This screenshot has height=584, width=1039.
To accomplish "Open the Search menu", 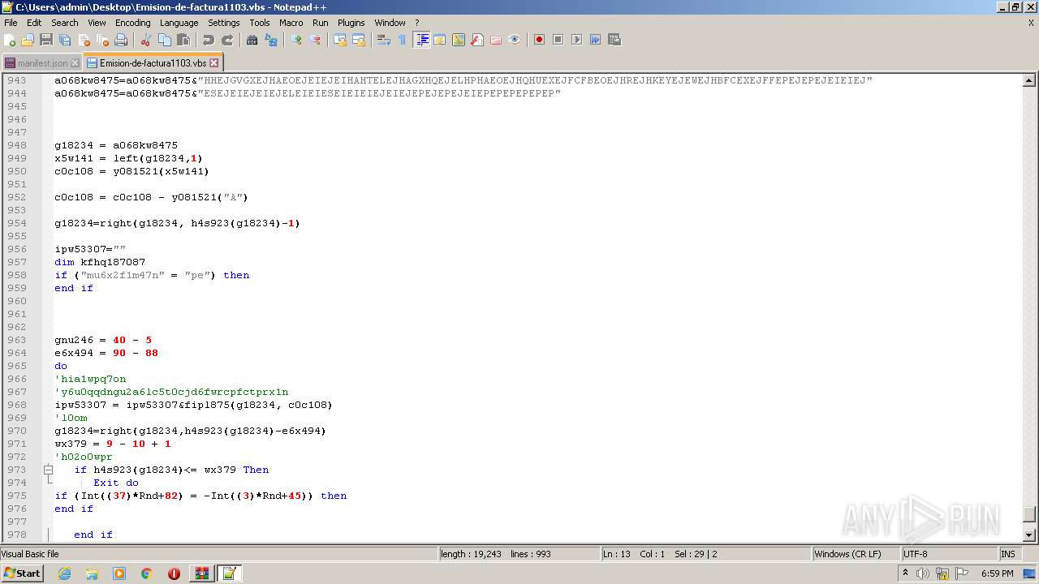I will pos(65,23).
